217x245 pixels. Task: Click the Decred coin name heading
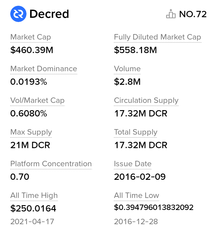tap(49, 14)
